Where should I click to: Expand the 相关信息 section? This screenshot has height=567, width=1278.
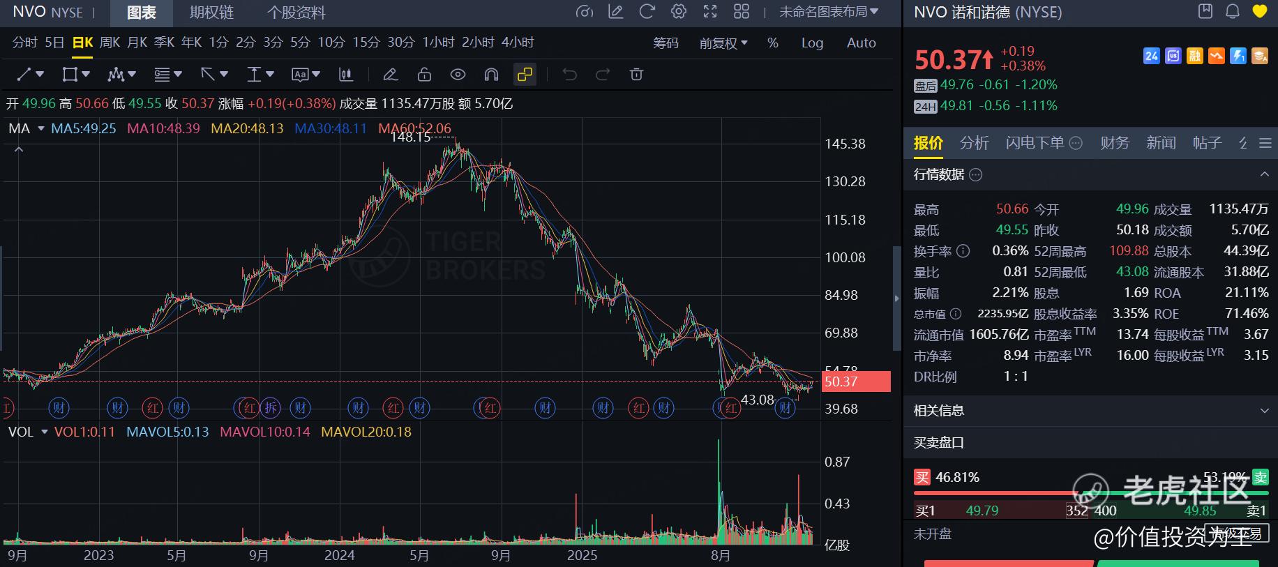point(1264,411)
